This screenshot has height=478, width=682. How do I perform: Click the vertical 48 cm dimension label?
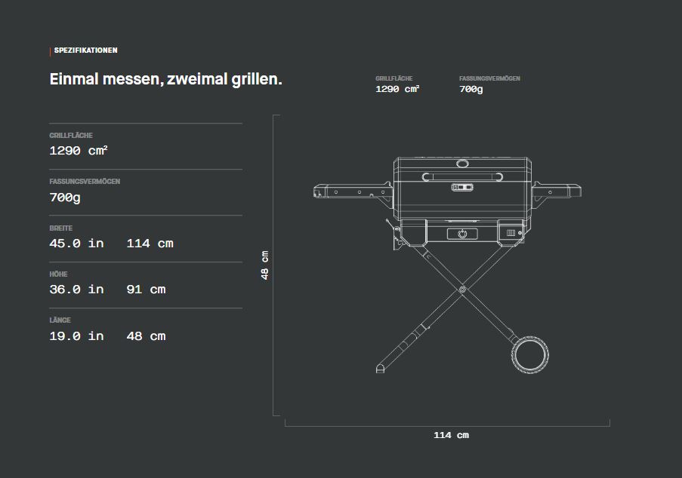coord(265,265)
